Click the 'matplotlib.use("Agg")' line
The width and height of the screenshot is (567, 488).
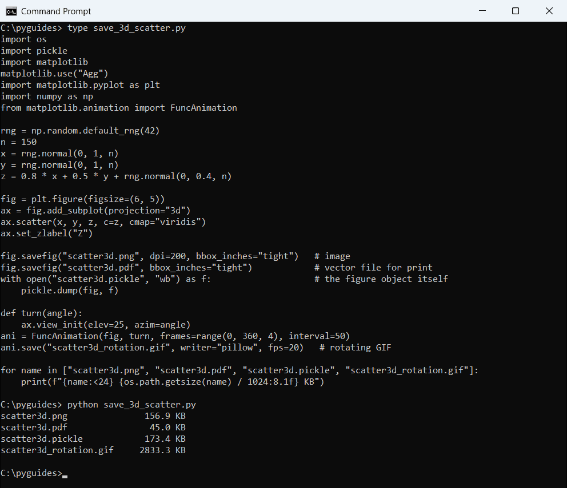(54, 74)
